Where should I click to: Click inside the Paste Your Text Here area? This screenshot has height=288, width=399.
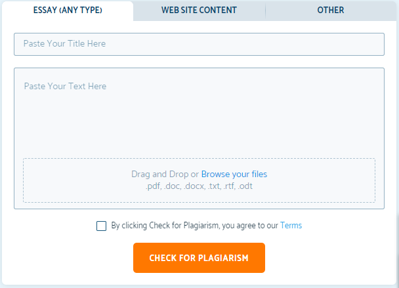point(199,115)
